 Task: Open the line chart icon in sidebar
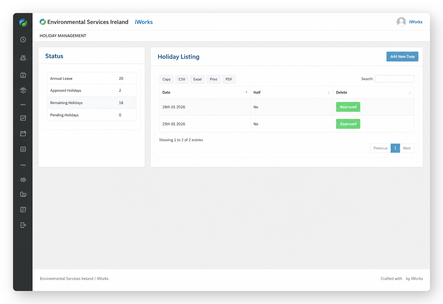coord(23,118)
